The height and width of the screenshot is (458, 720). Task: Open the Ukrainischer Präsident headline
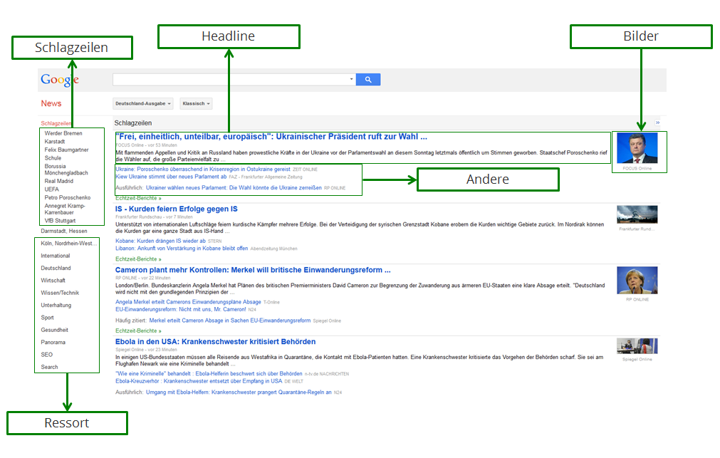point(271,137)
